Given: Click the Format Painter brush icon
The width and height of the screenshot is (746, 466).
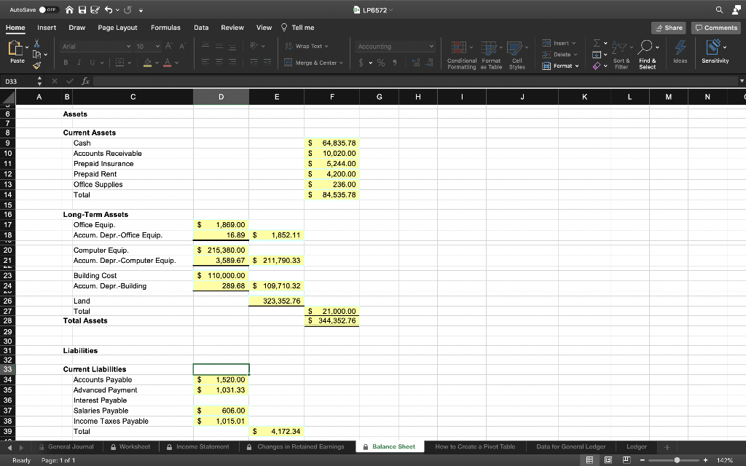Looking at the screenshot, I should click(x=36, y=65).
